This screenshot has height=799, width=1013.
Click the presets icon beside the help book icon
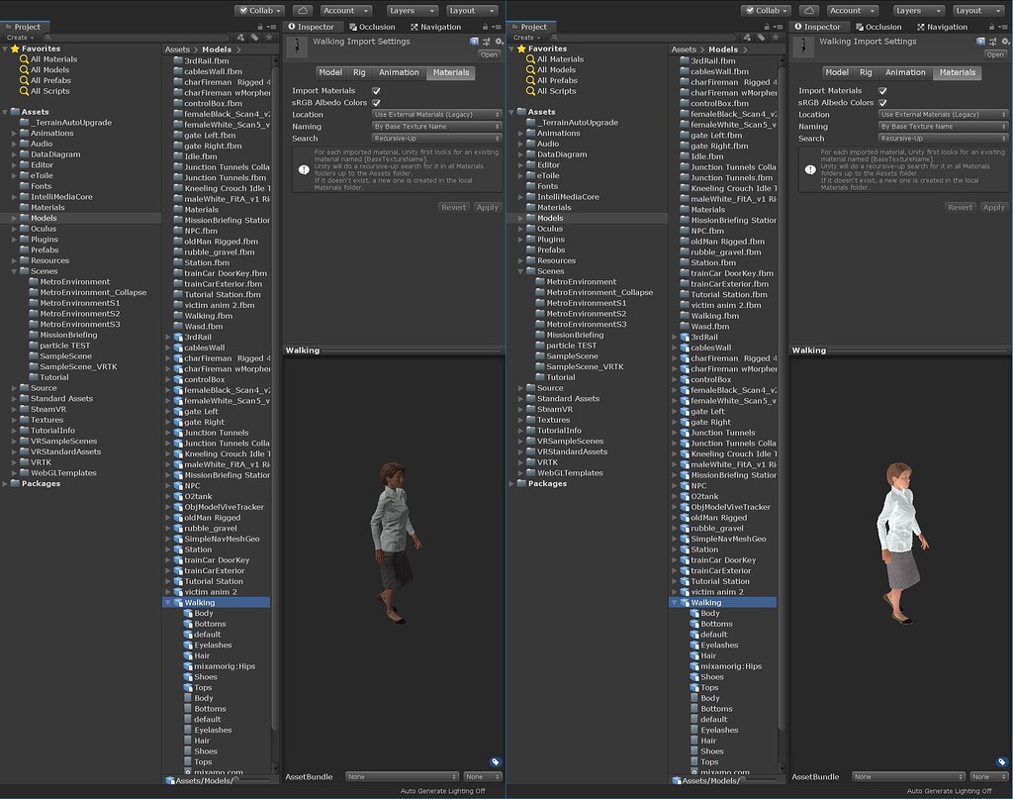point(487,42)
